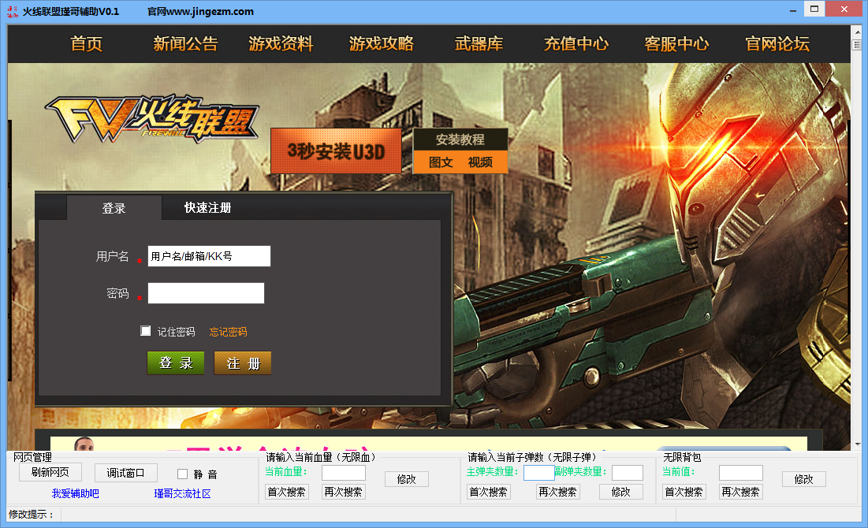The height and width of the screenshot is (528, 868).
Task: Click the 3秒安装U3D button
Action: pos(336,151)
